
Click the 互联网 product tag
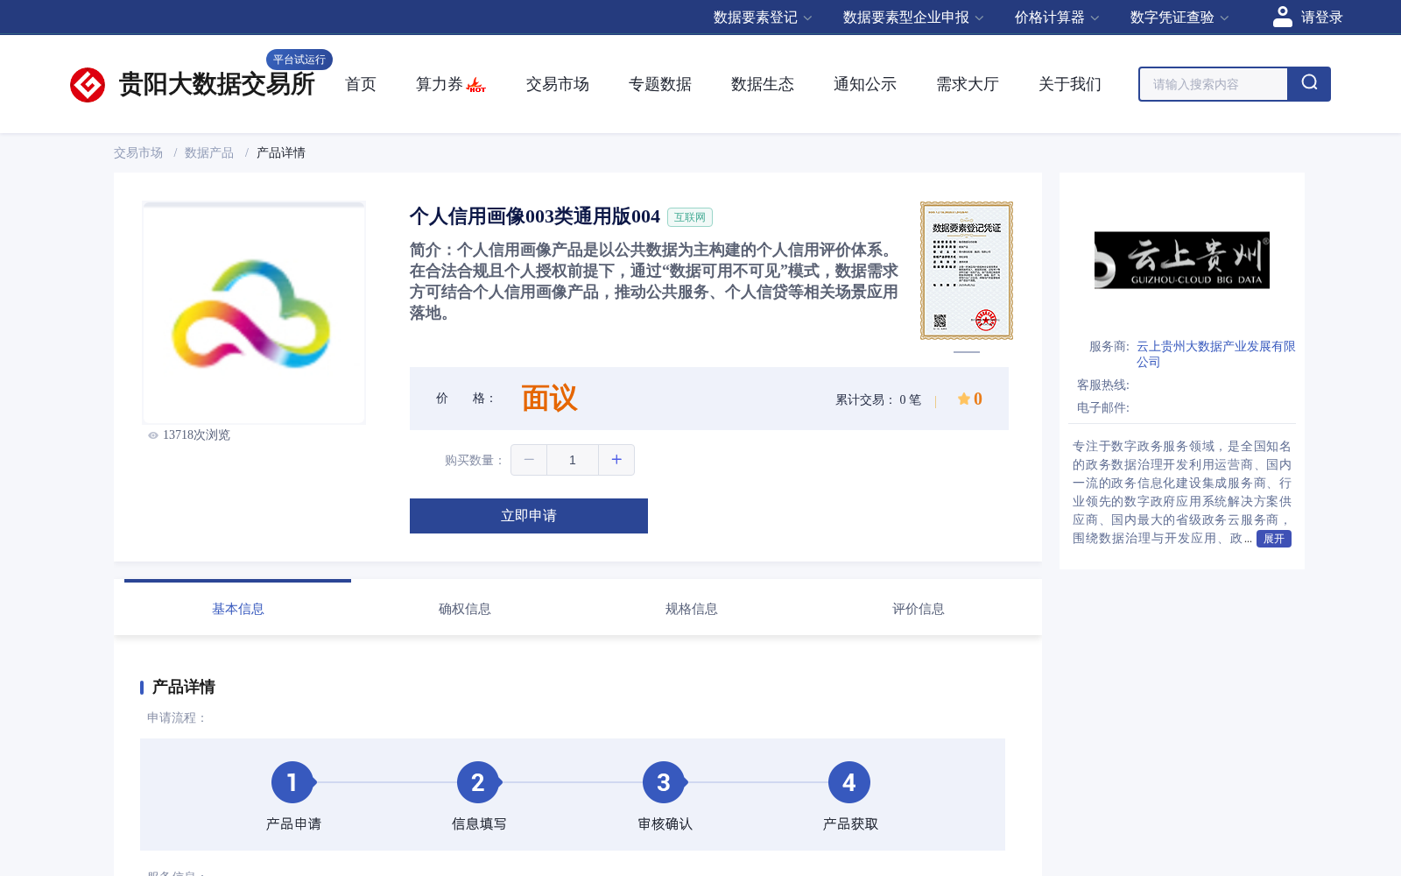click(x=690, y=217)
